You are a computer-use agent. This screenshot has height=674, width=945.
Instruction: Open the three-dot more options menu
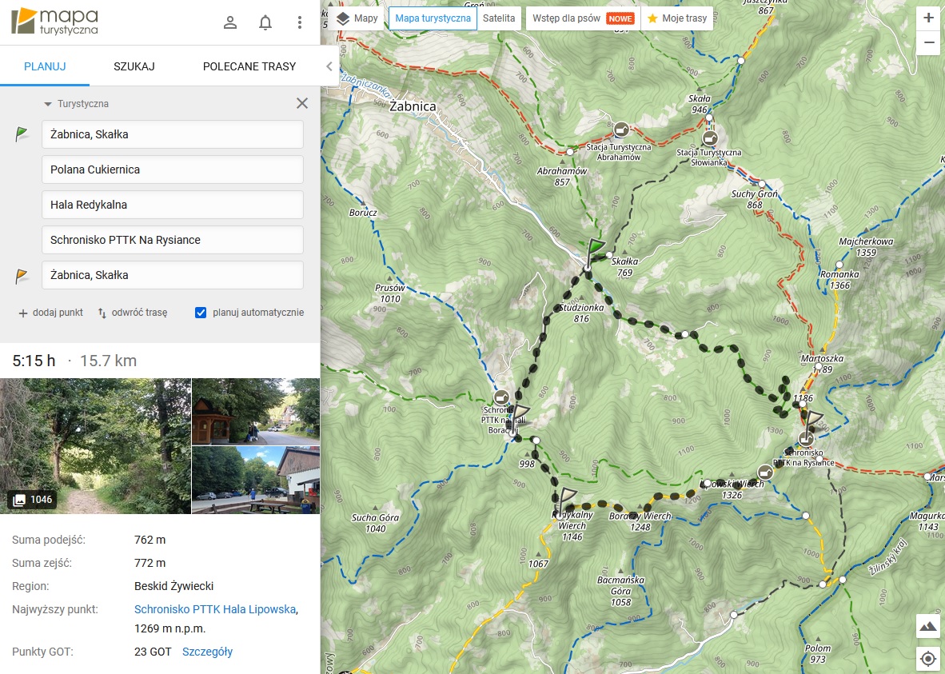click(300, 22)
